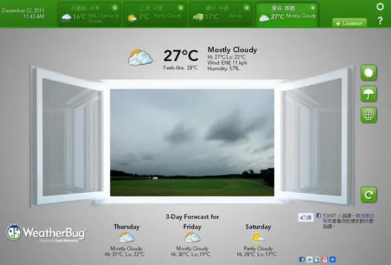391x265 pixels.
Task: Open the settings gear icon
Action: [x=380, y=7]
